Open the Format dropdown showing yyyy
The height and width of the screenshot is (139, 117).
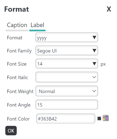tap(67, 37)
